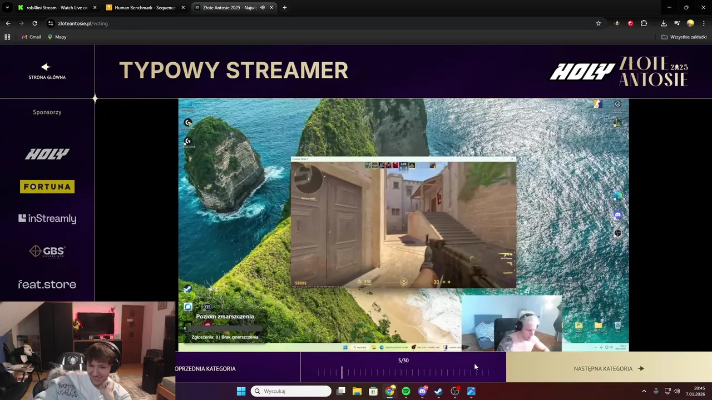
Task: Open the Mapy bookmark
Action: click(x=57, y=37)
